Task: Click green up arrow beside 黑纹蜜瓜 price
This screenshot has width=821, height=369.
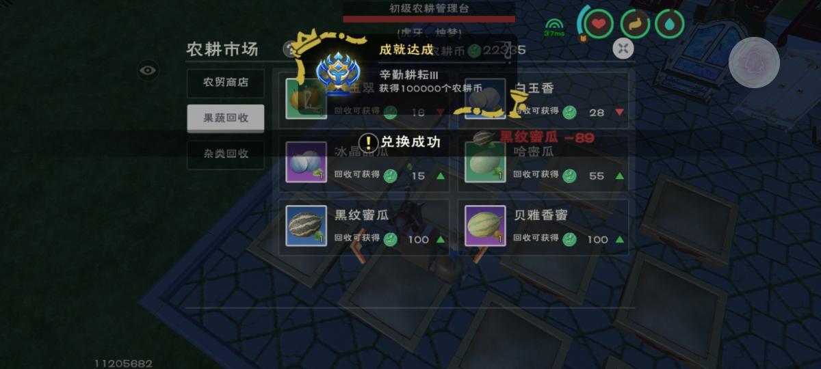Action: (x=440, y=239)
